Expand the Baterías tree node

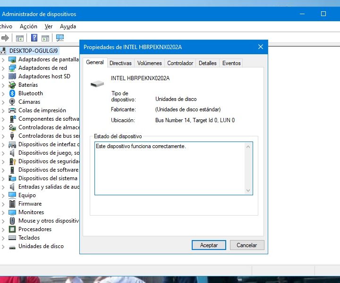click(3, 85)
